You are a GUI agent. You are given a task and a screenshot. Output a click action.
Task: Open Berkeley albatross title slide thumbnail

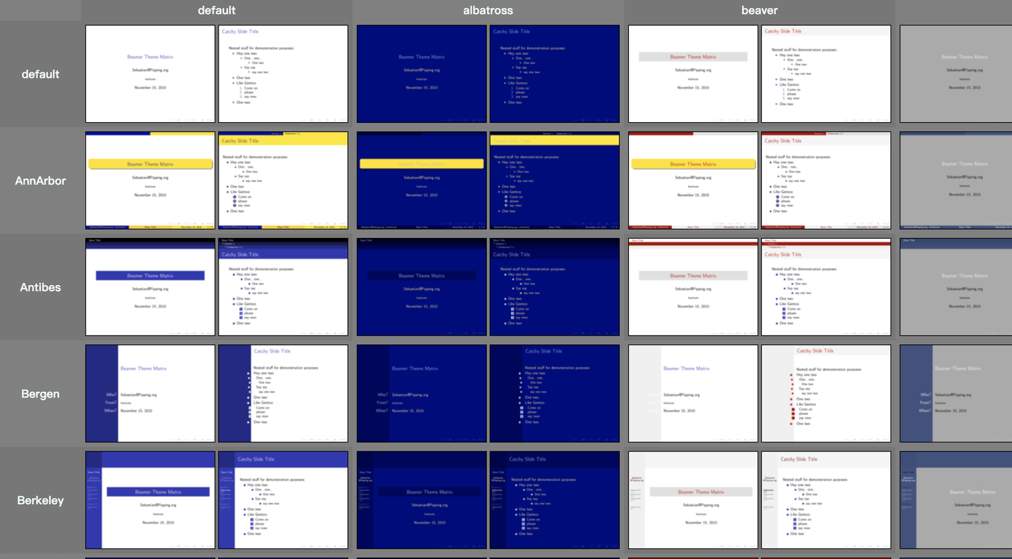(x=422, y=500)
